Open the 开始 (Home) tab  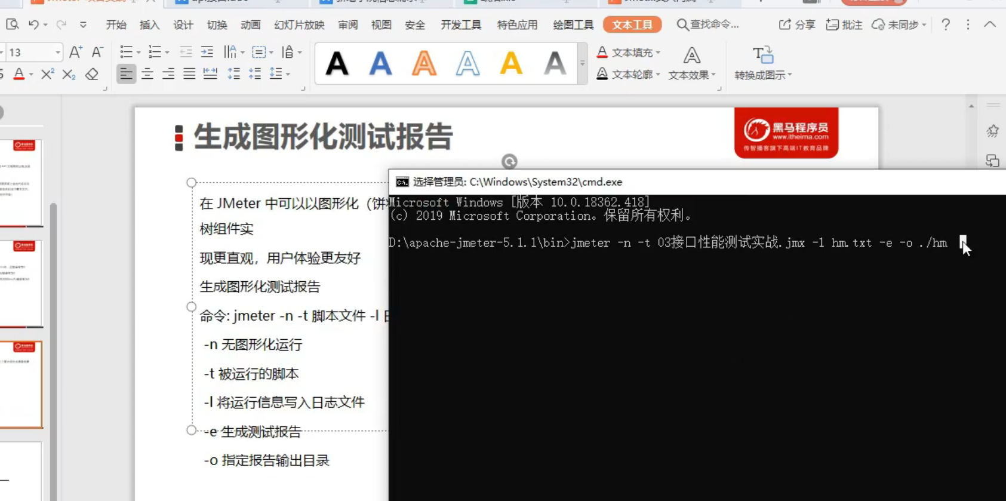(116, 24)
